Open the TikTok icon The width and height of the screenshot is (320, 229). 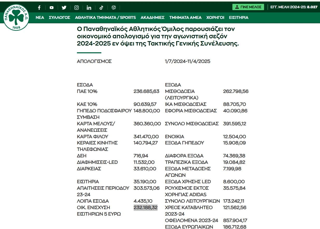click(x=101, y=8)
